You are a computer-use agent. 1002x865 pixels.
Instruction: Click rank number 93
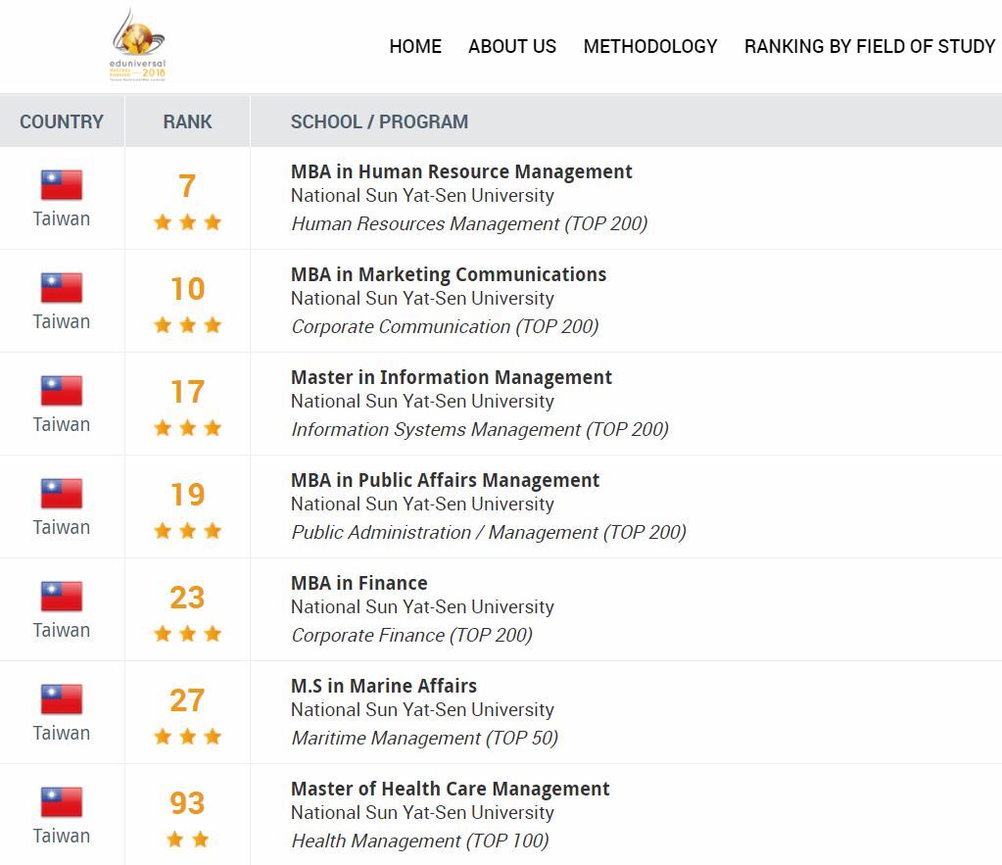click(x=187, y=803)
